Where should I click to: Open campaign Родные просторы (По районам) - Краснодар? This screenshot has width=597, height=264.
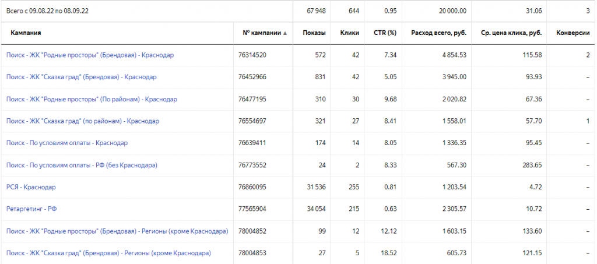[x=92, y=99]
